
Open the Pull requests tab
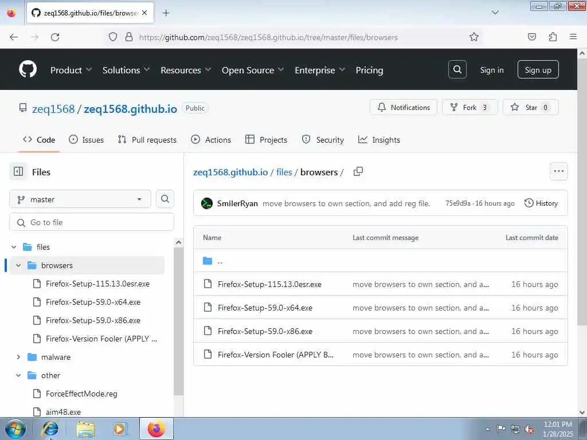click(147, 140)
